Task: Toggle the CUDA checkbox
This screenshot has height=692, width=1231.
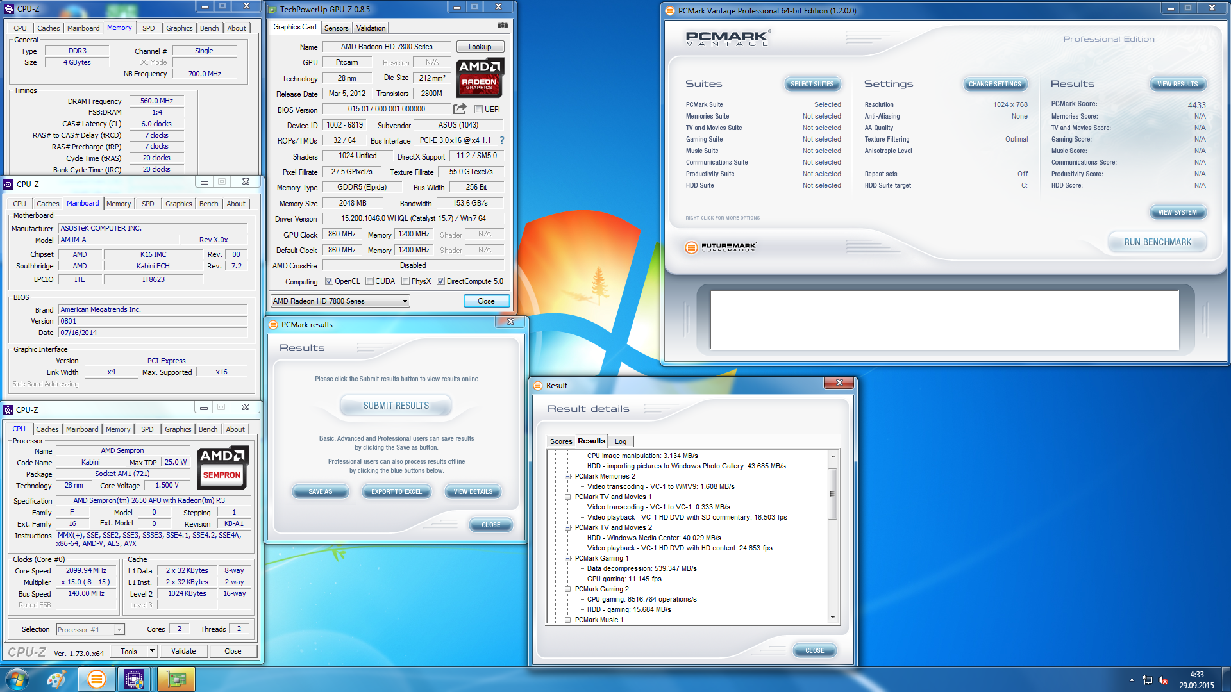Action: pos(369,281)
